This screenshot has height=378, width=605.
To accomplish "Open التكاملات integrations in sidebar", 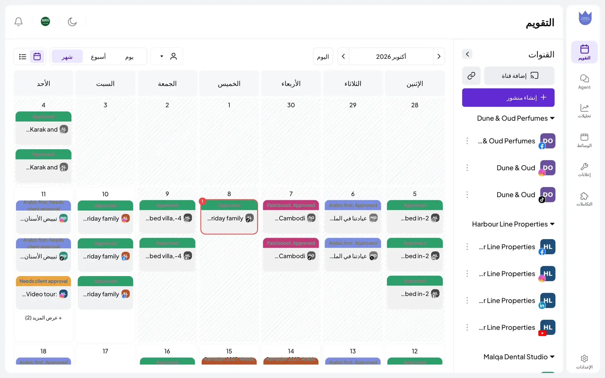I will point(585,199).
